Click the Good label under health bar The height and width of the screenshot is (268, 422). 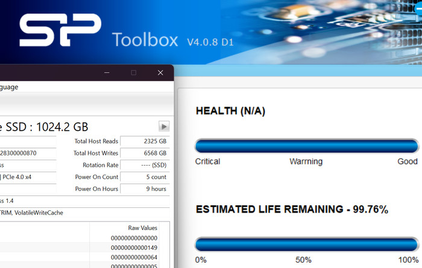coord(408,161)
